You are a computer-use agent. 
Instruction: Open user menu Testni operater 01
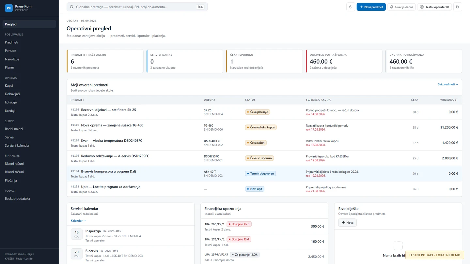[x=434, y=7]
